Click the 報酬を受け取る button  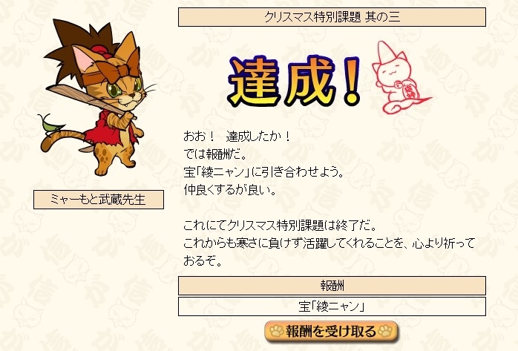pos(331,331)
